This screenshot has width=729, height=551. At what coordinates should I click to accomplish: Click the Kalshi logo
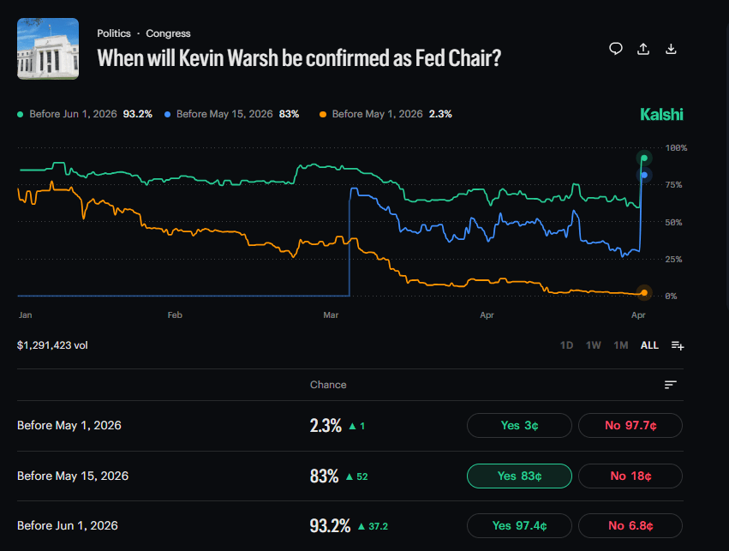[x=661, y=114]
